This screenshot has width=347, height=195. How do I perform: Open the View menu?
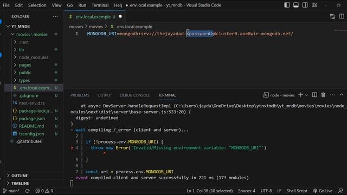pos(56,5)
